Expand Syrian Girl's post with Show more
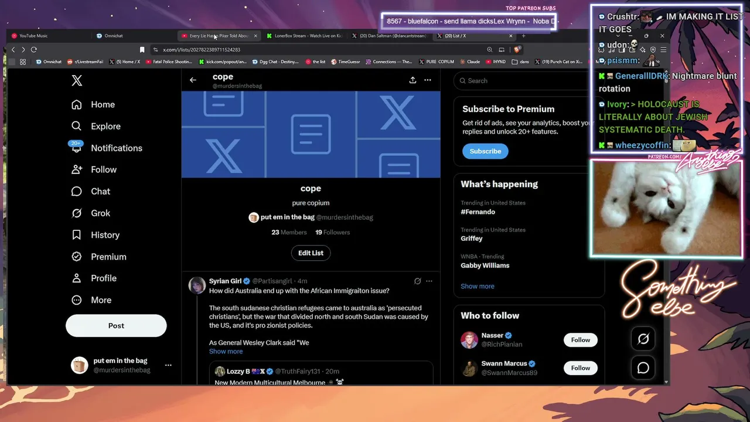The width and height of the screenshot is (750, 422). point(226,351)
